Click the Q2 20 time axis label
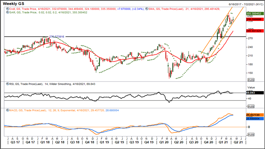Viewport: 265px width, 149px height. tap(179, 142)
